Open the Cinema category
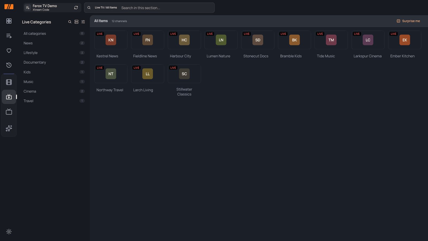This screenshot has height=241, width=428. (x=54, y=91)
